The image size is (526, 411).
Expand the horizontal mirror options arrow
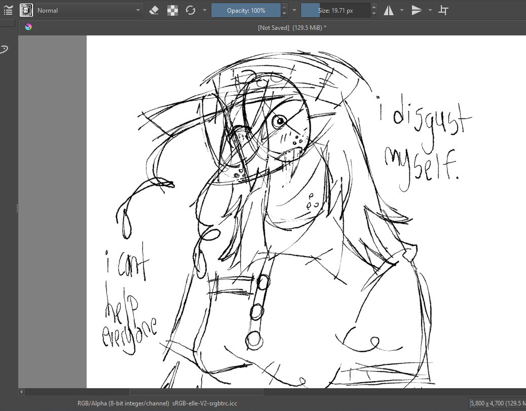(402, 11)
